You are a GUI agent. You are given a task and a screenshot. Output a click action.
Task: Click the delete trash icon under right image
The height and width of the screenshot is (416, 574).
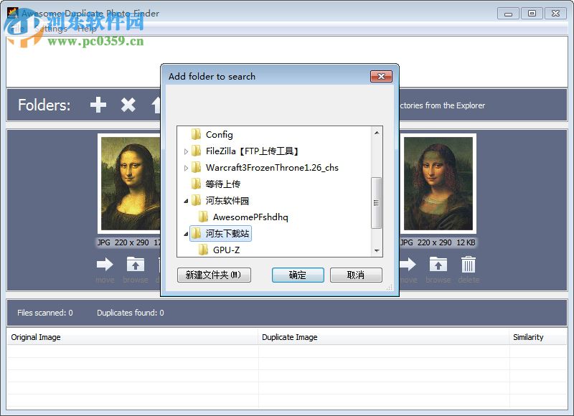pos(469,265)
